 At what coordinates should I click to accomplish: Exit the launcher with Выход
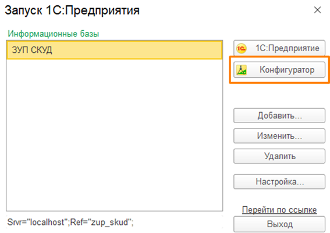pos(279,224)
